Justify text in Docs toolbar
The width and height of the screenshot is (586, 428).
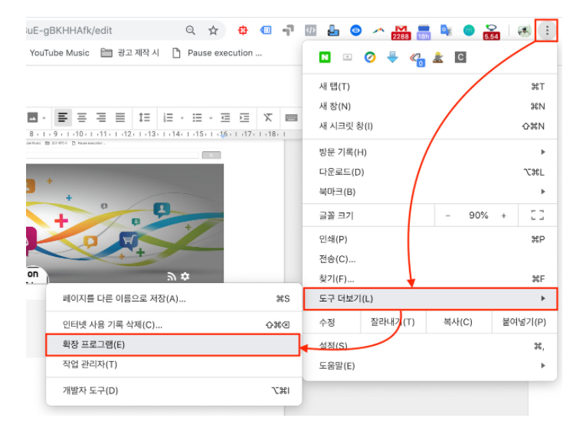120,117
